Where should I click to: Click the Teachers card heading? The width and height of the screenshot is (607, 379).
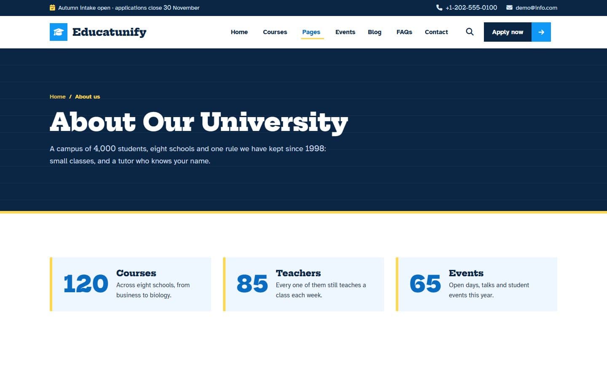click(x=298, y=273)
